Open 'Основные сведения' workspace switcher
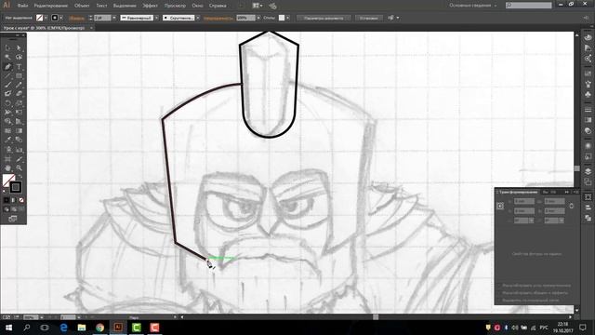This screenshot has width=595, height=335. coord(473,6)
